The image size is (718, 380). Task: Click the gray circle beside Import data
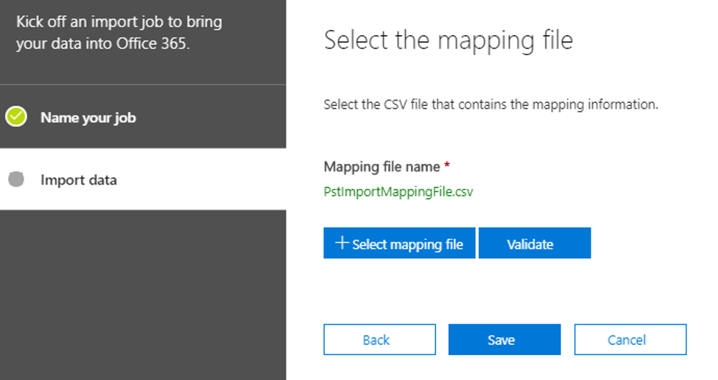click(x=16, y=179)
